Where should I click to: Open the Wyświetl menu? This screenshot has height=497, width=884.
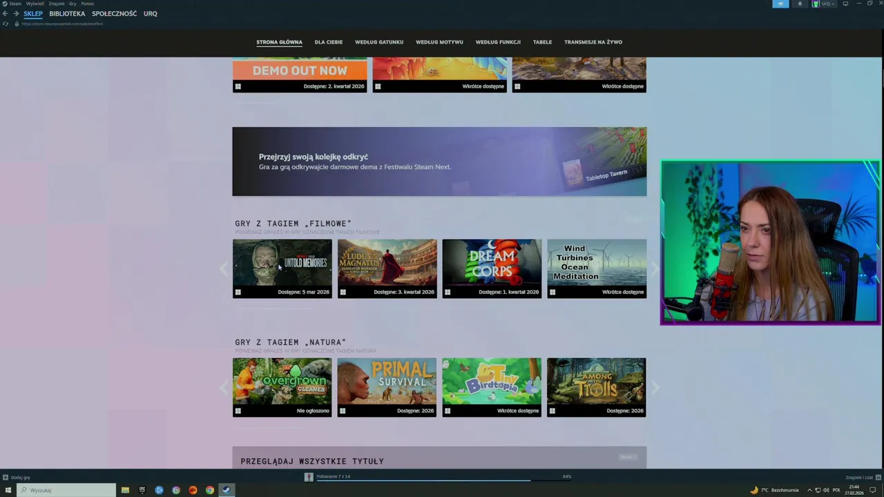click(35, 3)
